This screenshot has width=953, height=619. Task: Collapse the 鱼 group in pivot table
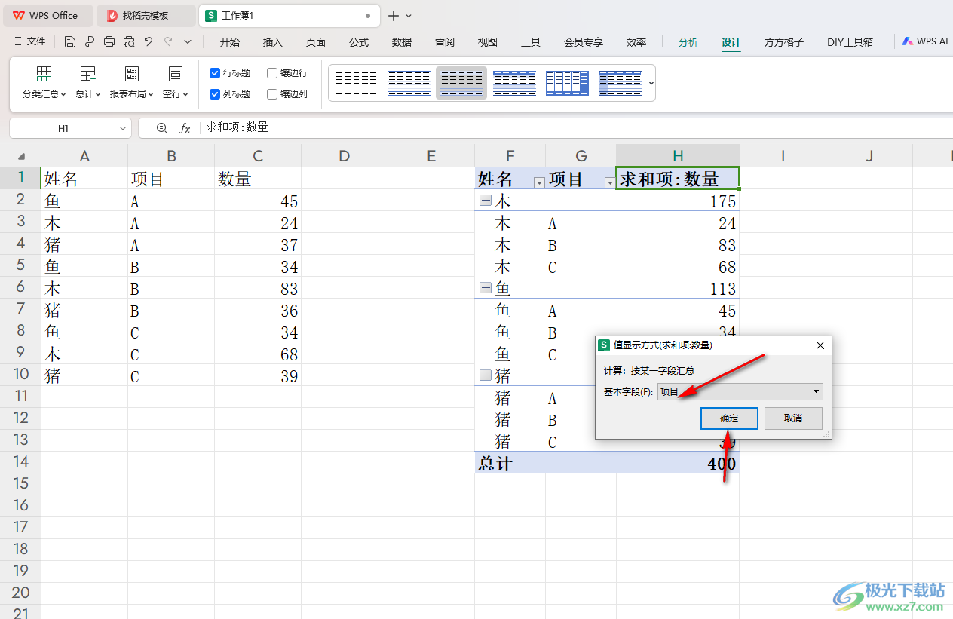(486, 288)
